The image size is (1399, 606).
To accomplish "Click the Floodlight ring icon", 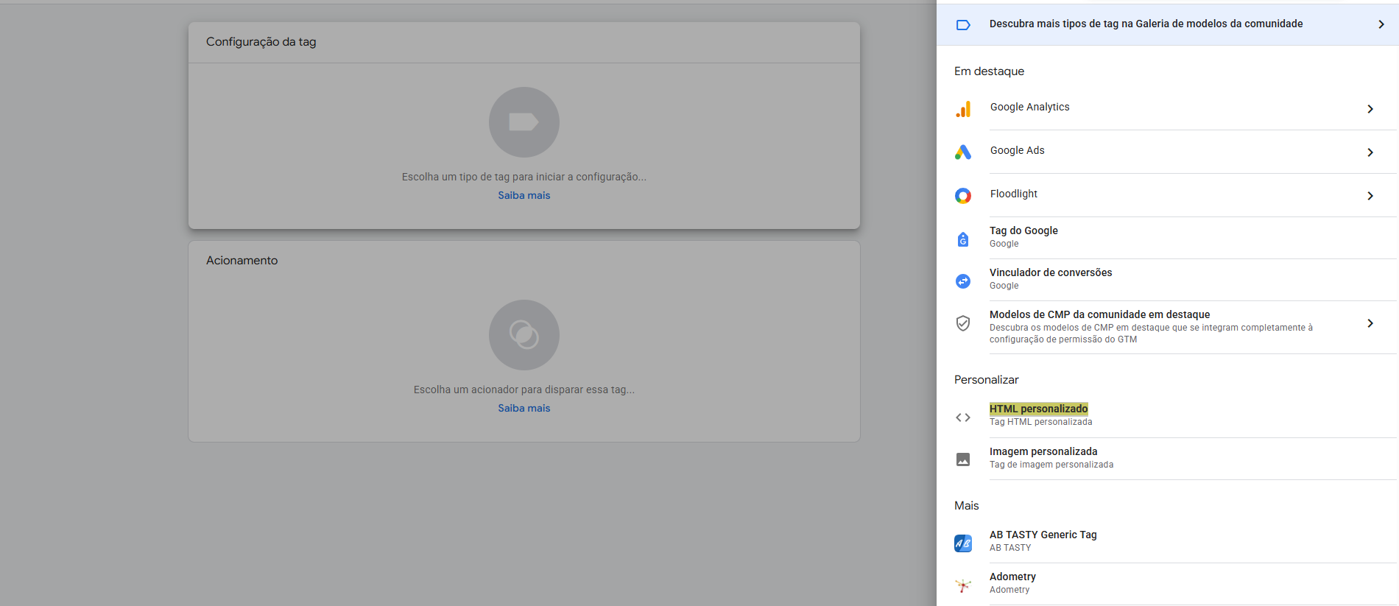I will [x=963, y=196].
